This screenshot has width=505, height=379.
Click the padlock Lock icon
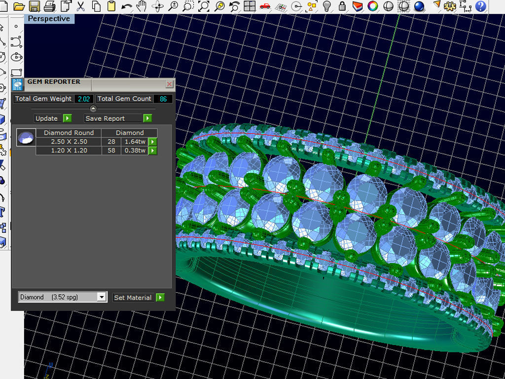pyautogui.click(x=342, y=6)
